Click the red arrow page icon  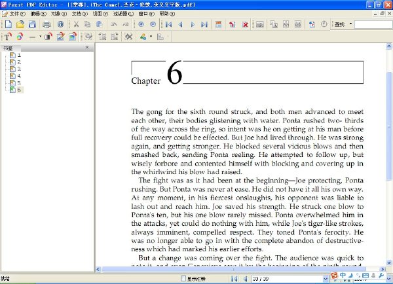pos(232,24)
